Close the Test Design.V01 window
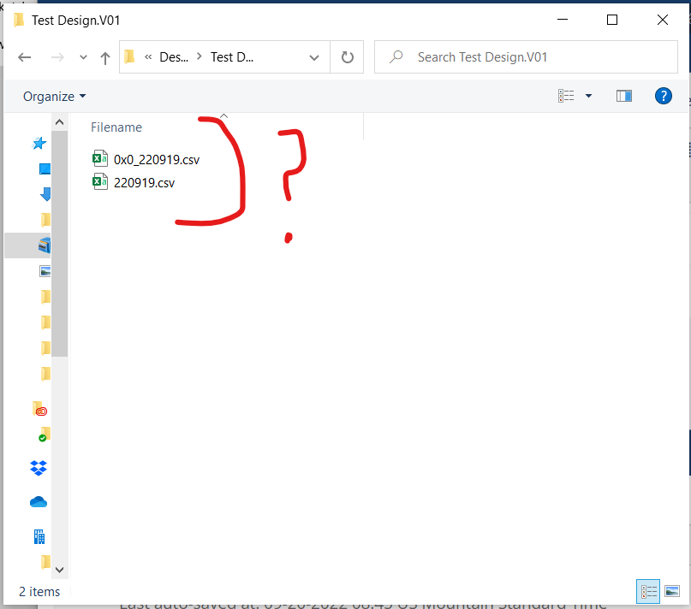 pyautogui.click(x=663, y=20)
